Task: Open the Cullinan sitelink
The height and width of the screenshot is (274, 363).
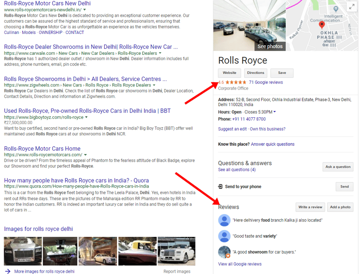Action: [11, 32]
